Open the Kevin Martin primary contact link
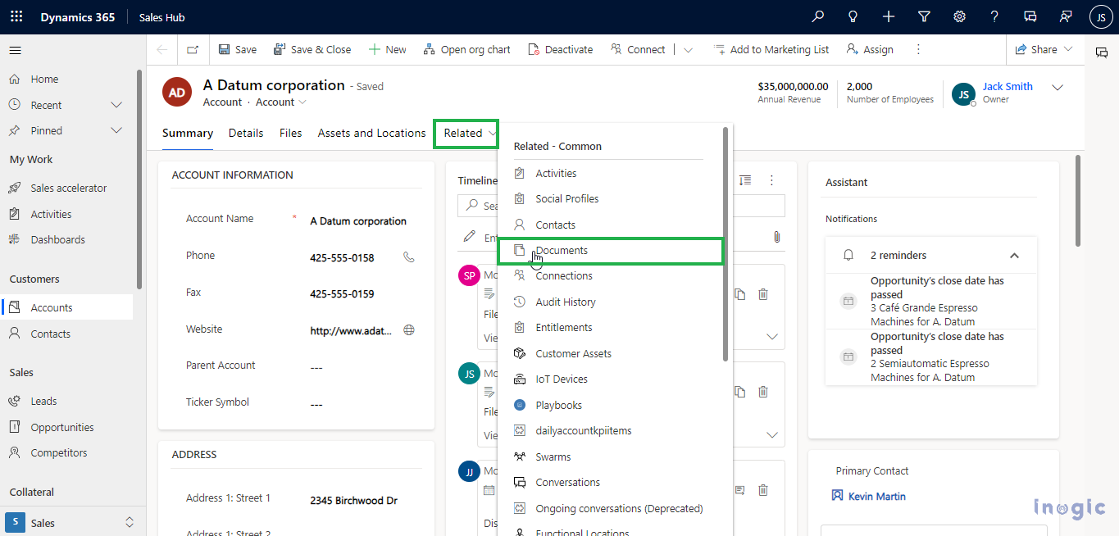The height and width of the screenshot is (536, 1119). pos(876,497)
